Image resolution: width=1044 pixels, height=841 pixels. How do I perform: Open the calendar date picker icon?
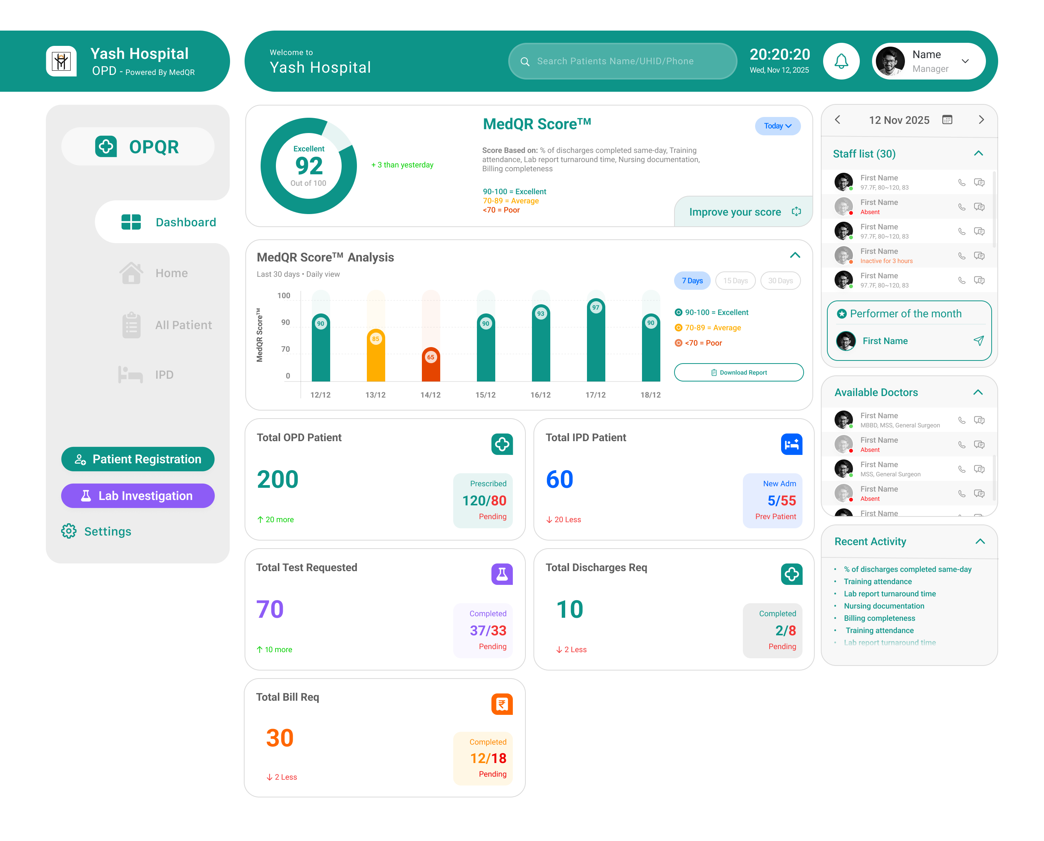coord(947,120)
